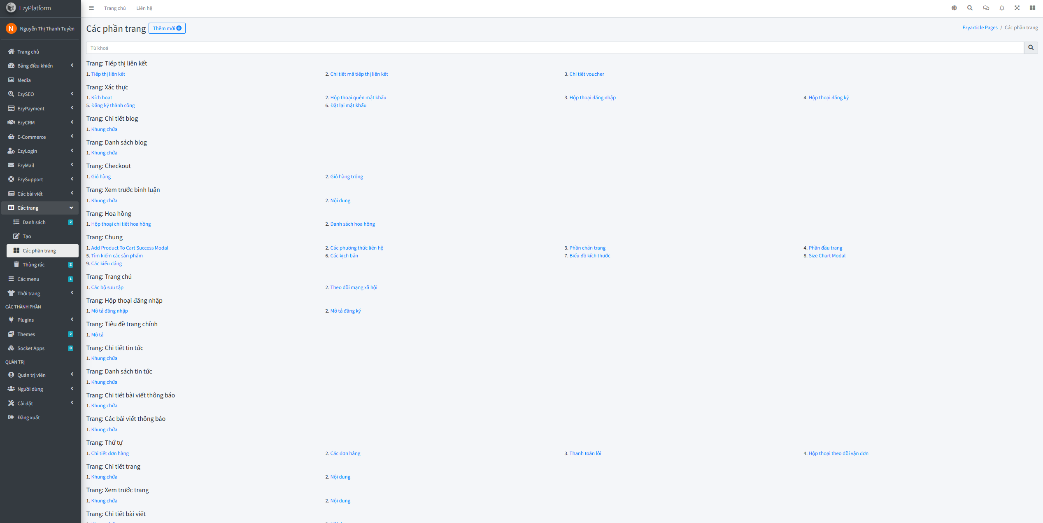This screenshot has height=523, width=1043.
Task: Click the keyword search submit button
Action: (x=1031, y=48)
